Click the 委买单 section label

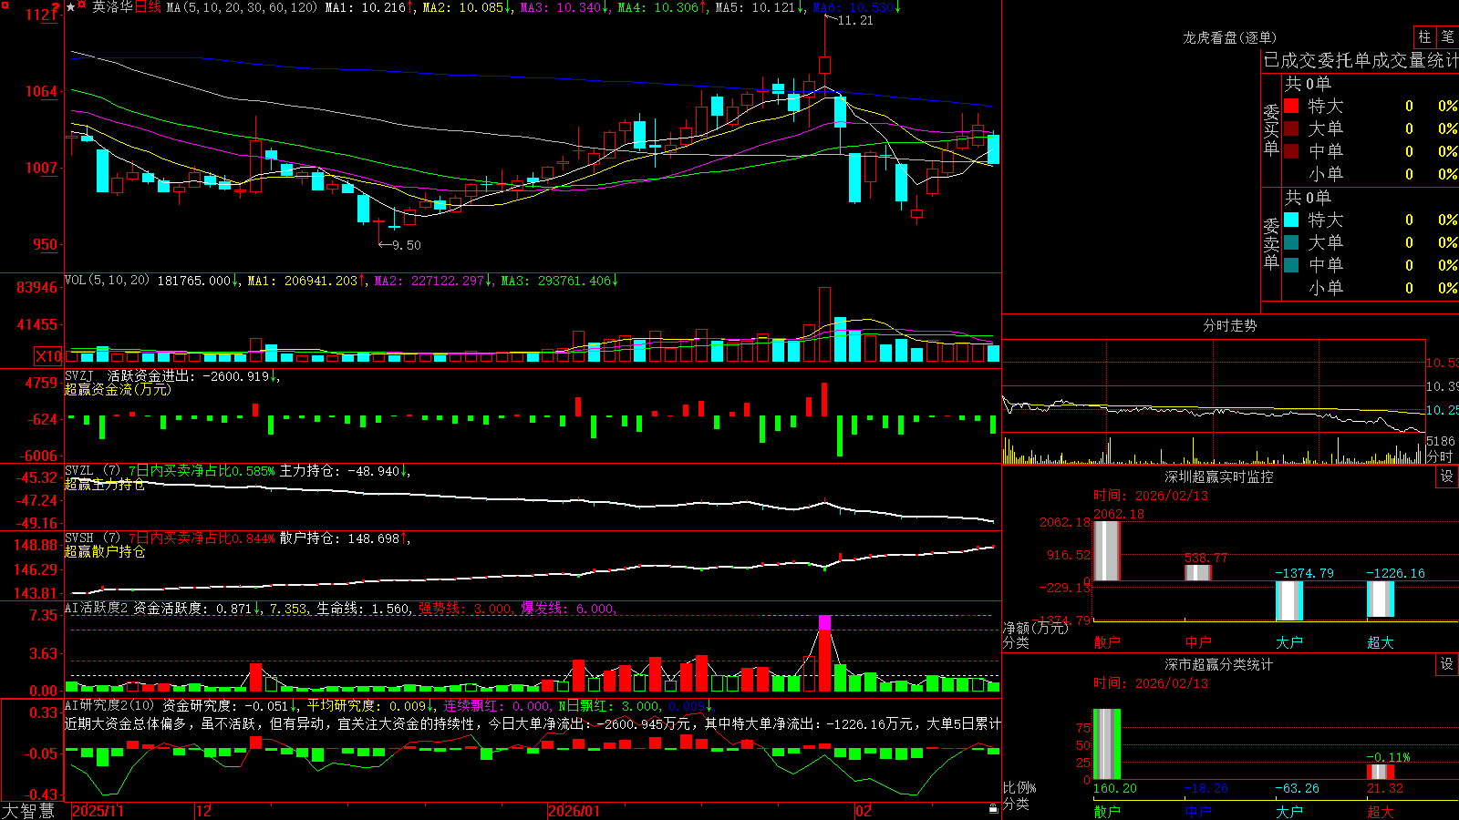point(1271,129)
